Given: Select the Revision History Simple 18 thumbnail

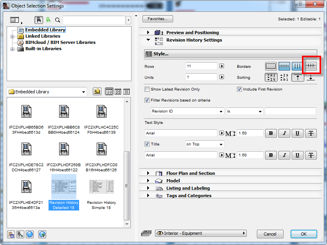Looking at the screenshot, I should point(101,187).
